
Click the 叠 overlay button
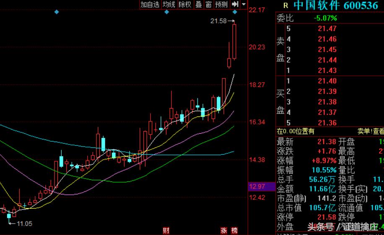pyautogui.click(x=199, y=5)
